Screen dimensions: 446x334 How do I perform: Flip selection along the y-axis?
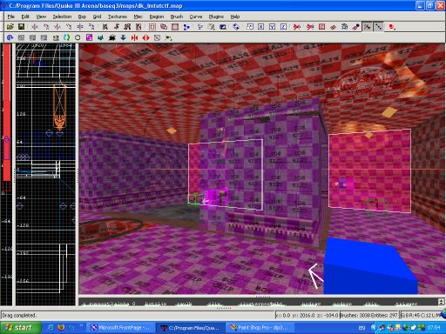[x=57, y=27]
